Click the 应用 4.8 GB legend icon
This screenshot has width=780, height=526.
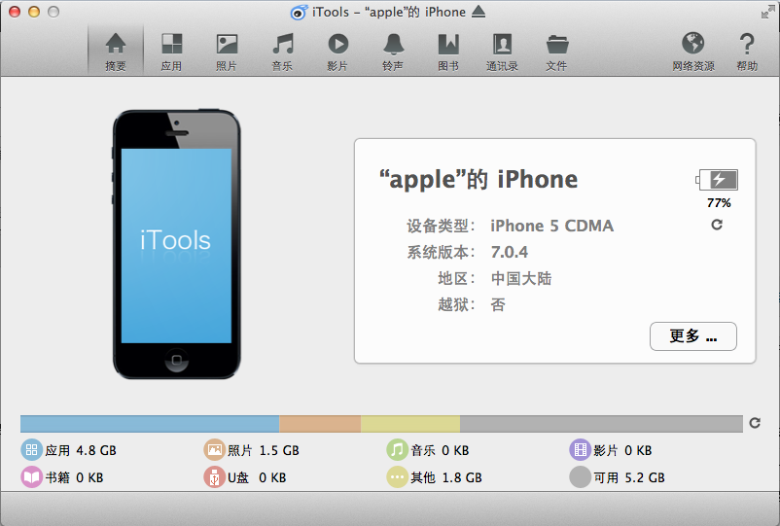click(x=31, y=450)
